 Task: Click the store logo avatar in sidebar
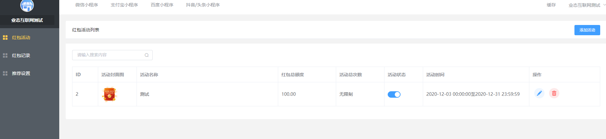pyautogui.click(x=27, y=5)
